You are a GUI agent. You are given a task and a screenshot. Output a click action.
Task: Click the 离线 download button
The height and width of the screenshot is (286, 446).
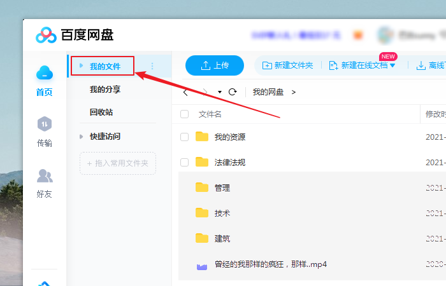click(431, 65)
